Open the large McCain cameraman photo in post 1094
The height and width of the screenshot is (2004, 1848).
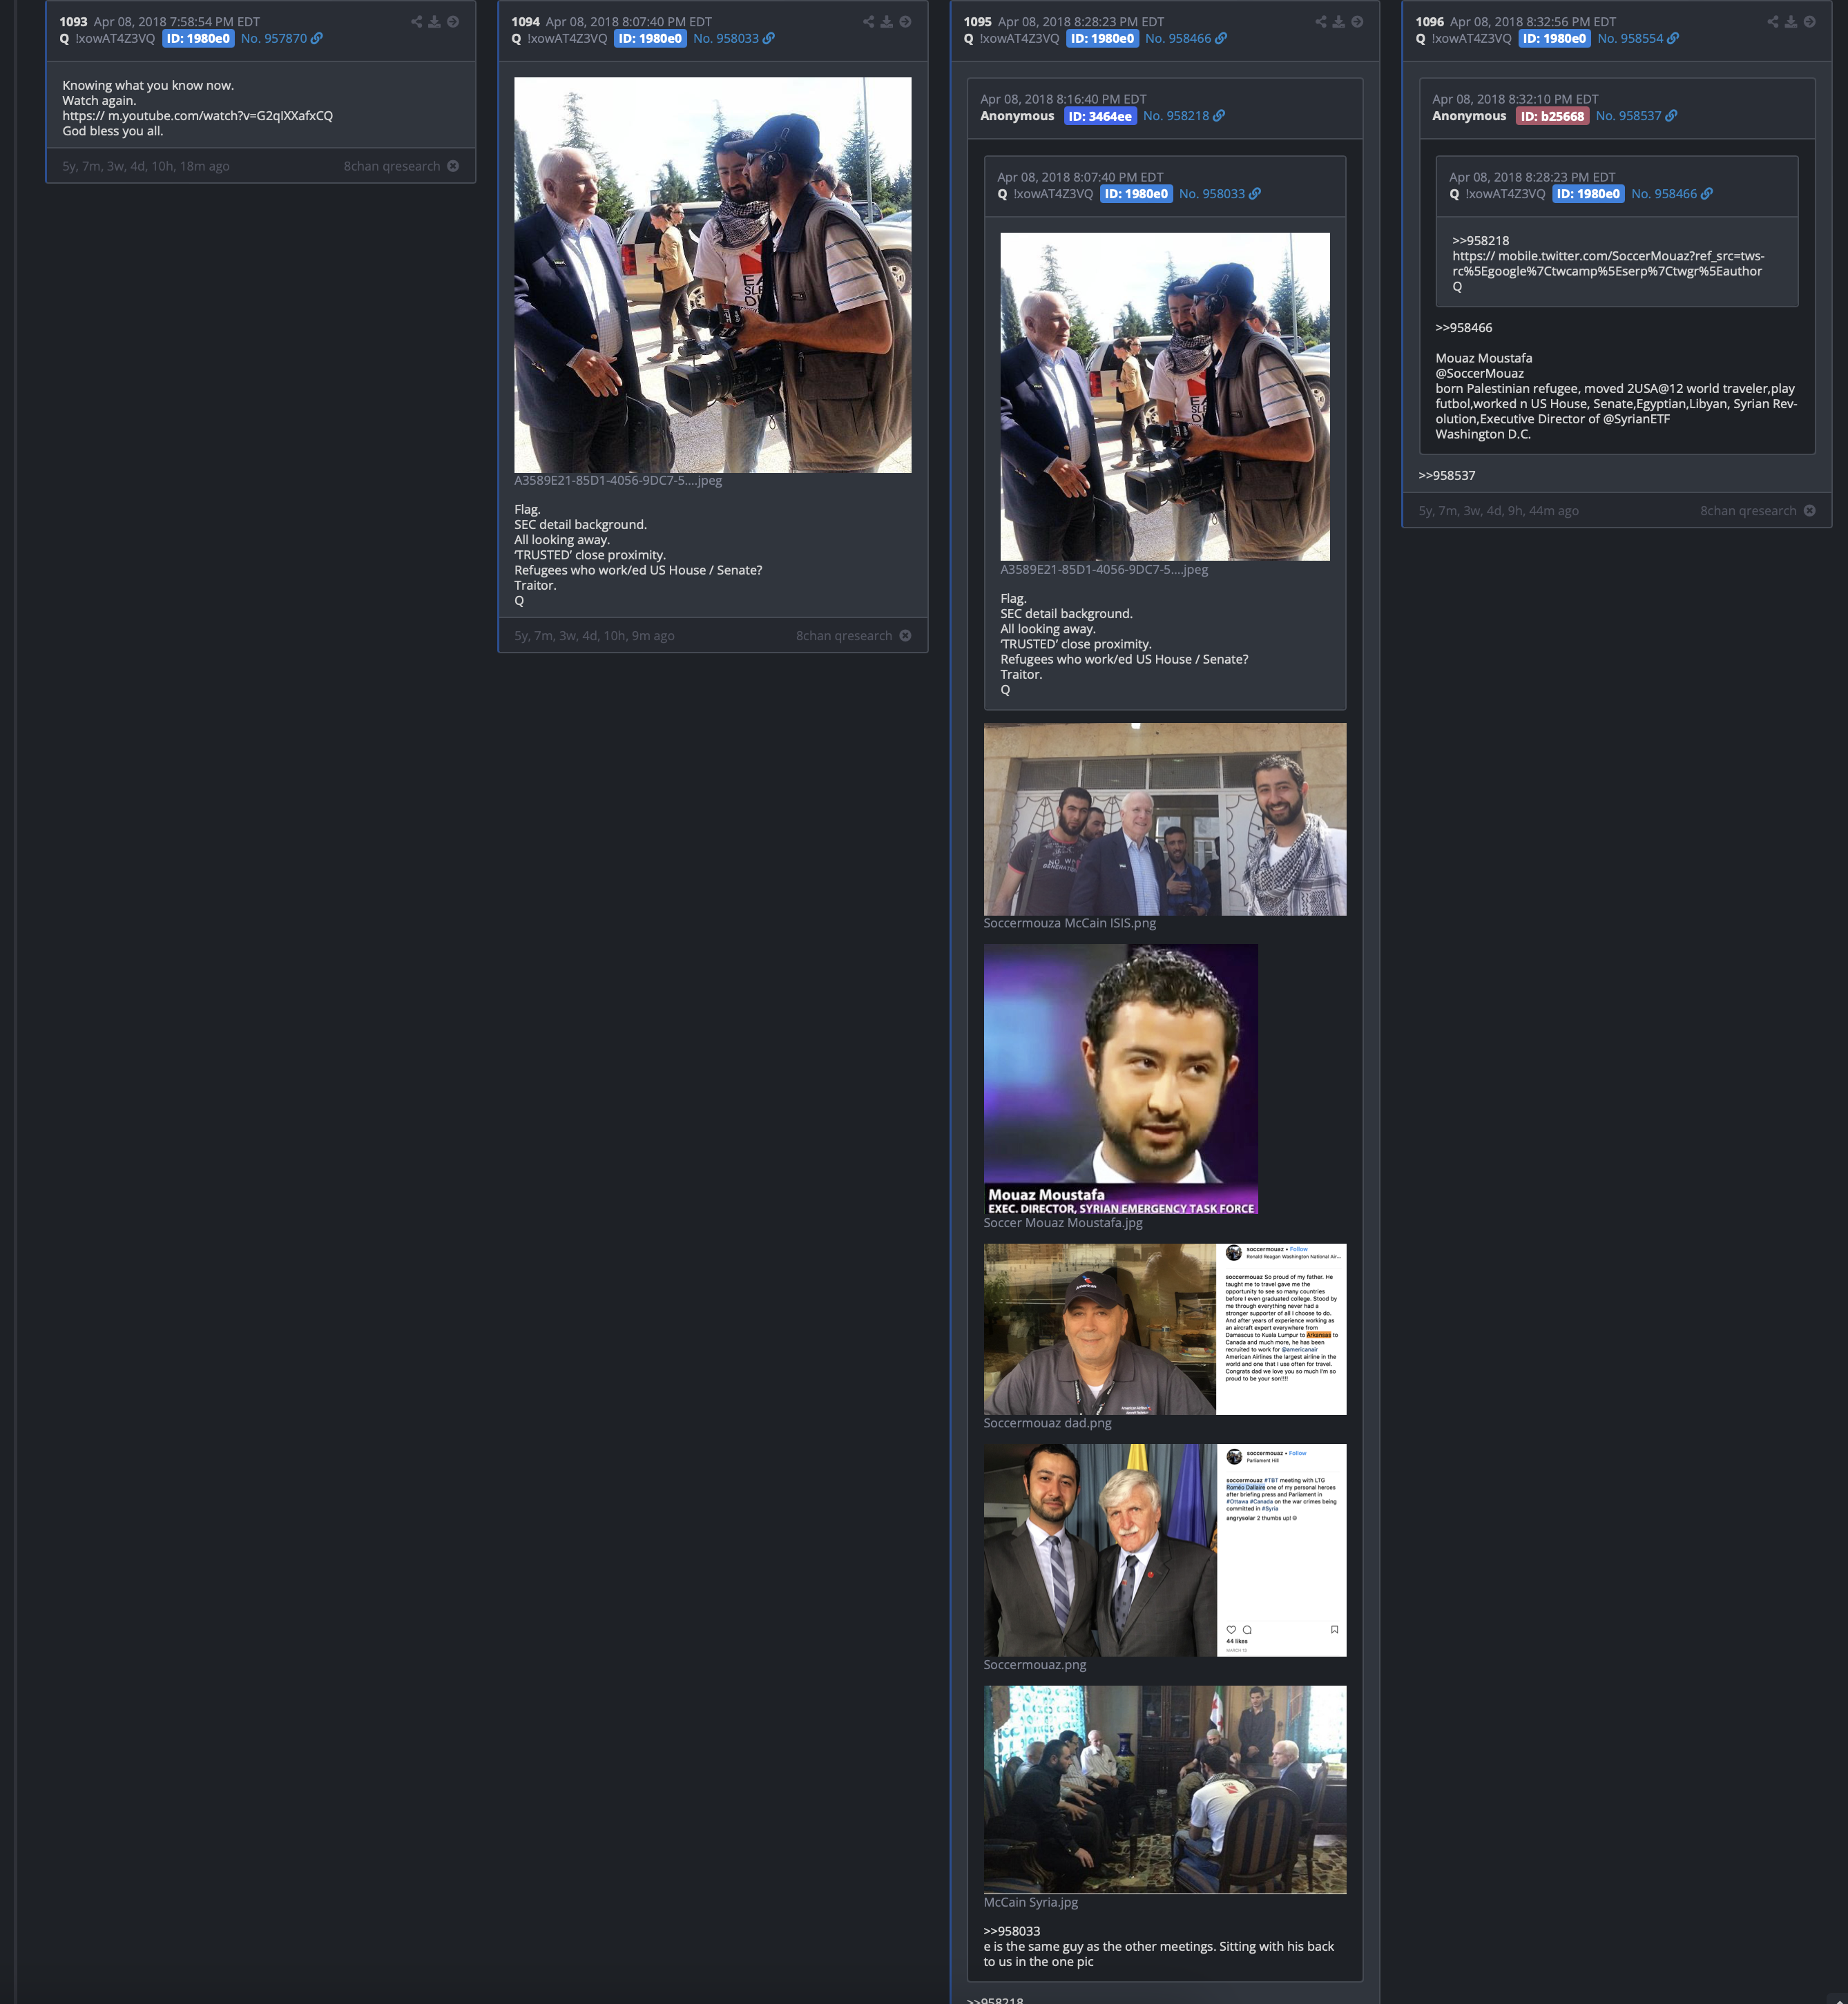point(712,275)
